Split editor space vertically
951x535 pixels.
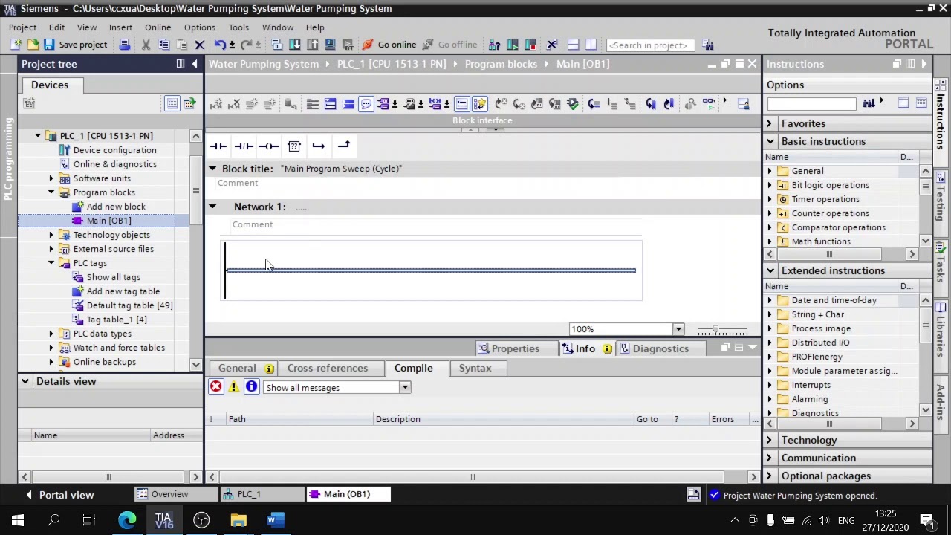click(x=591, y=45)
